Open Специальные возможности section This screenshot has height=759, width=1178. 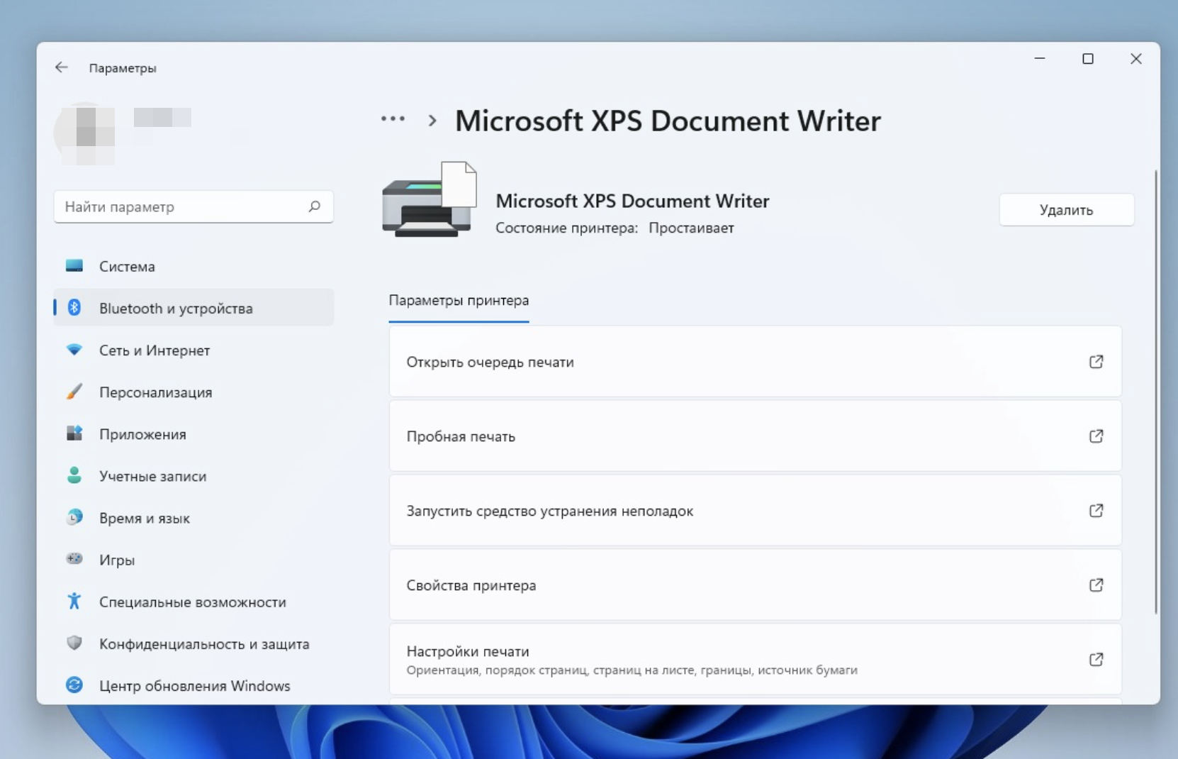click(193, 601)
